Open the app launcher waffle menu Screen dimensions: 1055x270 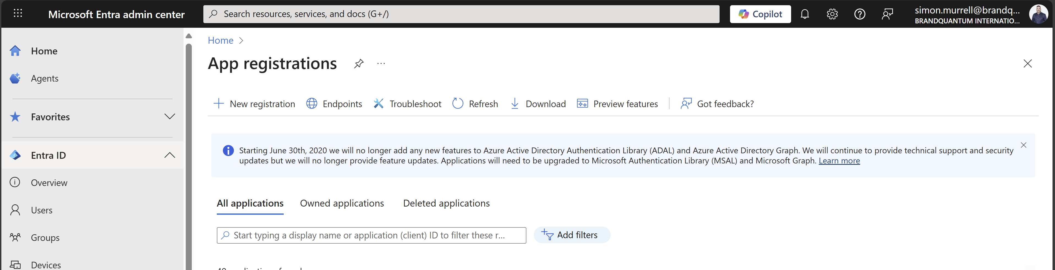(x=18, y=13)
